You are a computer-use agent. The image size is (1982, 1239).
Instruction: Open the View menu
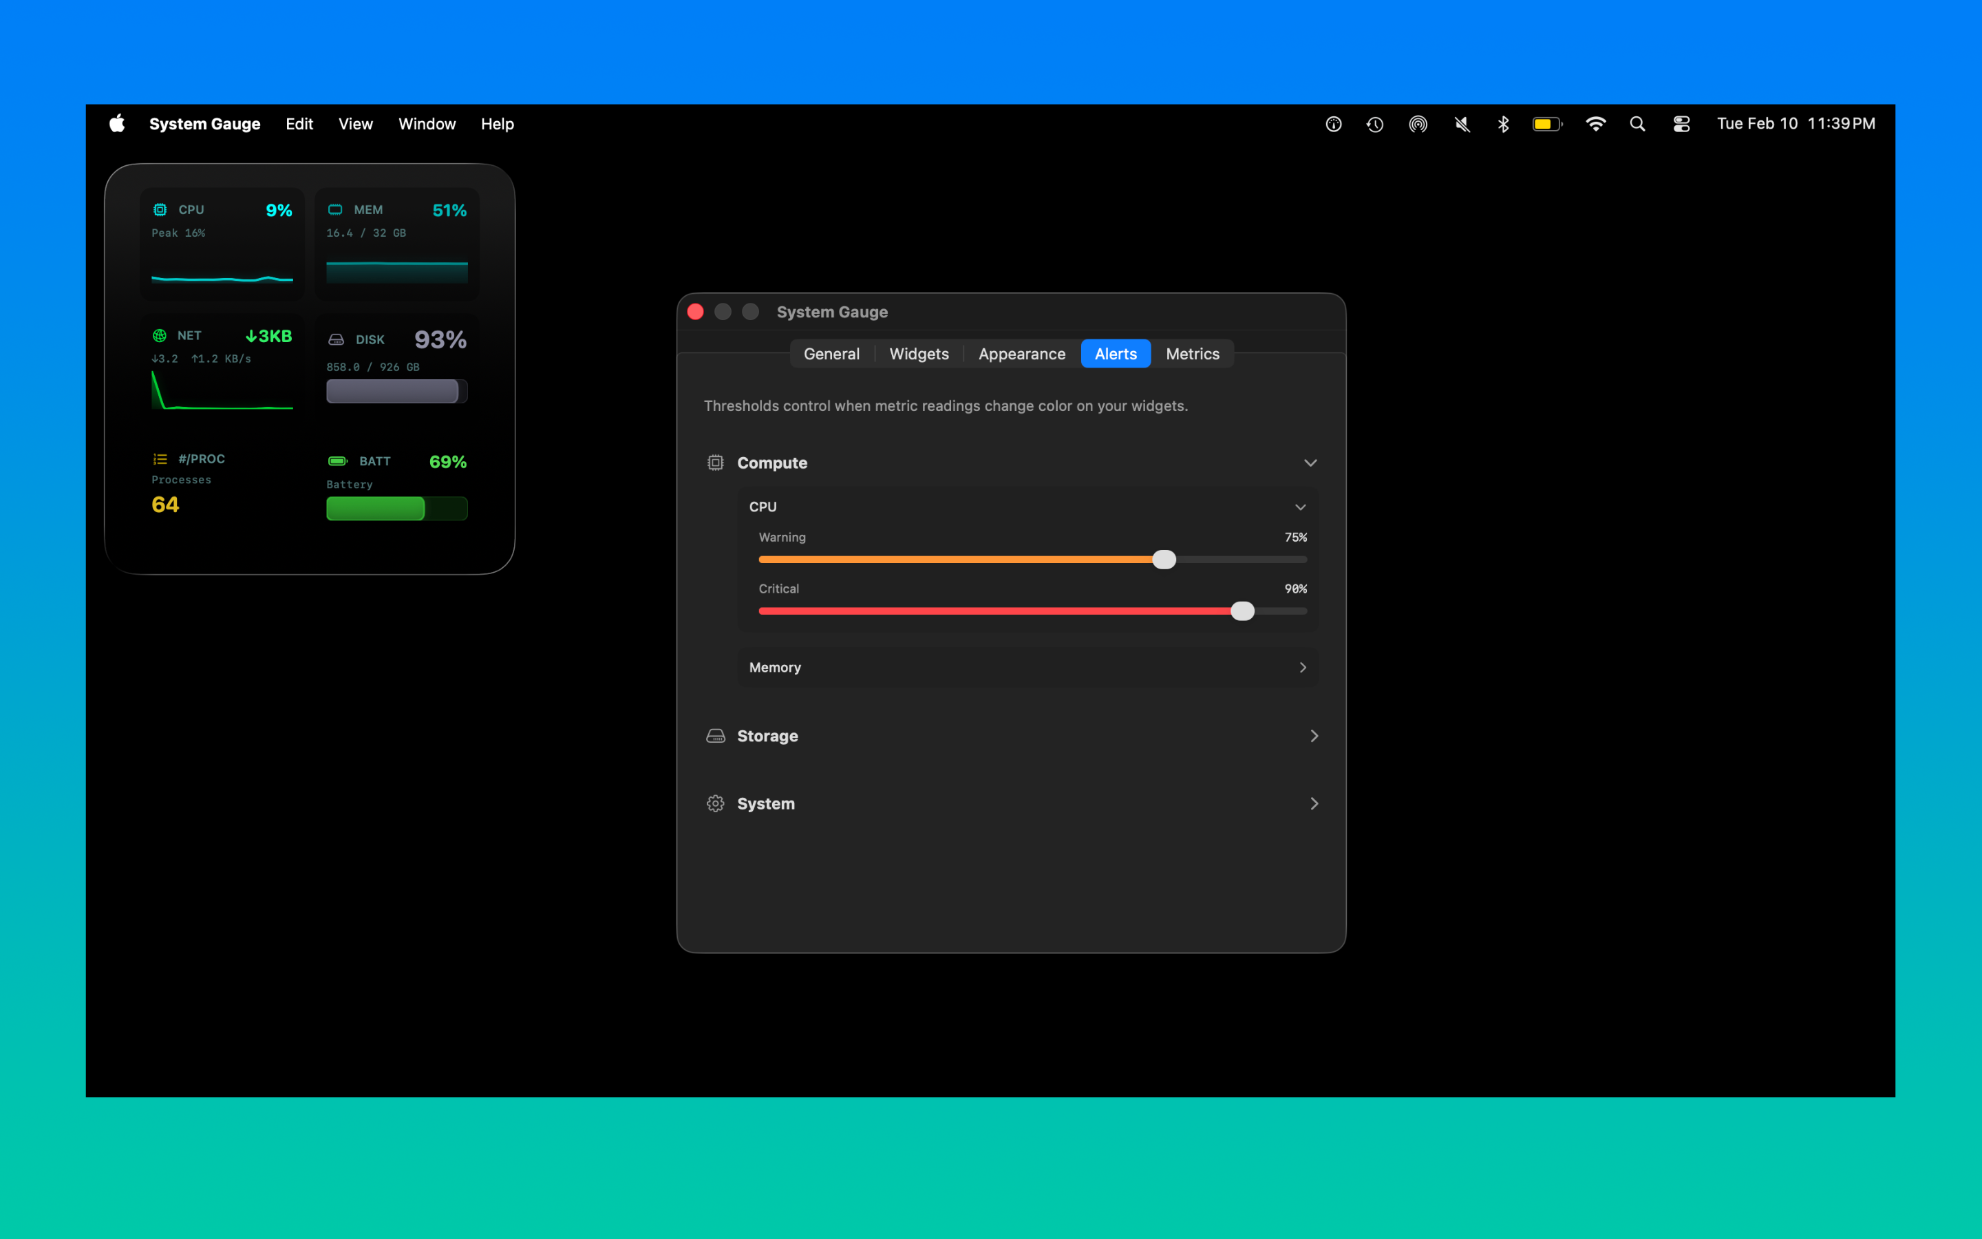tap(355, 124)
